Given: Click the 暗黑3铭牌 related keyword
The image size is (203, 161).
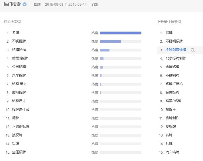Looking at the screenshot, I should pos(20,58).
